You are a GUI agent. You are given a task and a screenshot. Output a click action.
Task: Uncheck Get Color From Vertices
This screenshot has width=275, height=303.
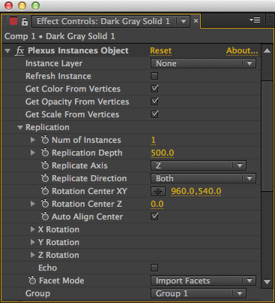(154, 89)
